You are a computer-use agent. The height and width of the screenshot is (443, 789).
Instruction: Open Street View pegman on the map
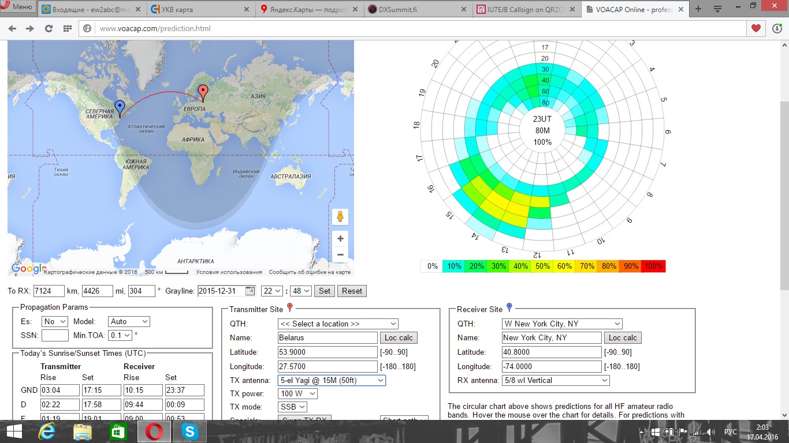(x=340, y=217)
